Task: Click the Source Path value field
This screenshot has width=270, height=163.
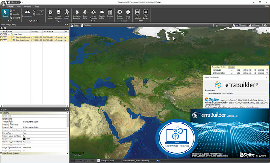Action: click(45, 122)
